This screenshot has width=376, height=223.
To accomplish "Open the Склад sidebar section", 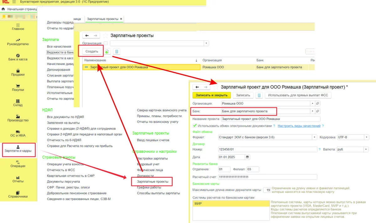I will coord(18,103).
